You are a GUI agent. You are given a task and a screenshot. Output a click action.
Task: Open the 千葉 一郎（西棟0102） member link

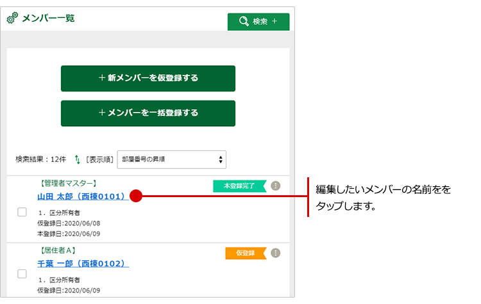[82, 263]
